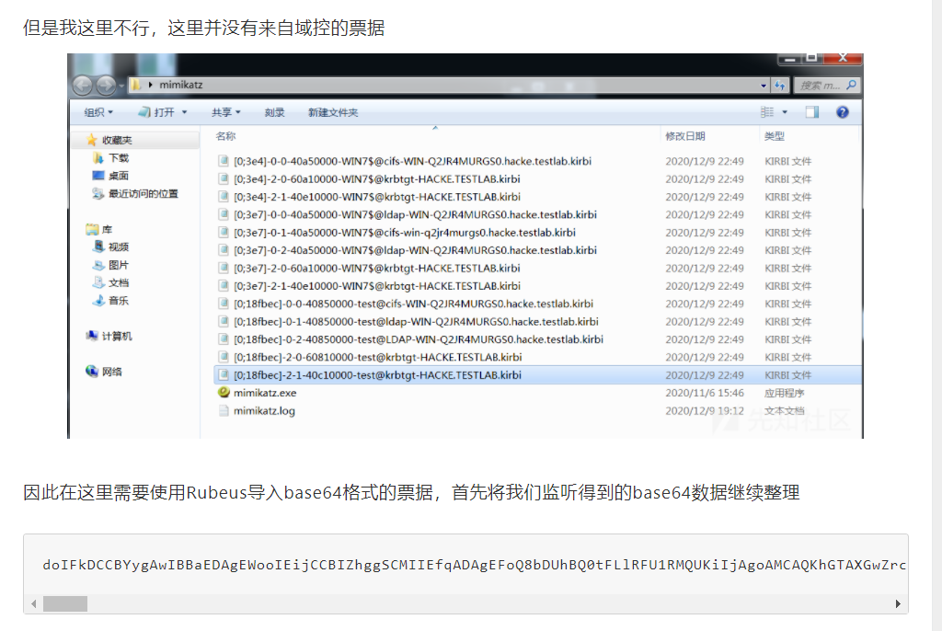Select 计算机 in the sidebar
Viewport: 942px width, 631px height.
[x=117, y=336]
